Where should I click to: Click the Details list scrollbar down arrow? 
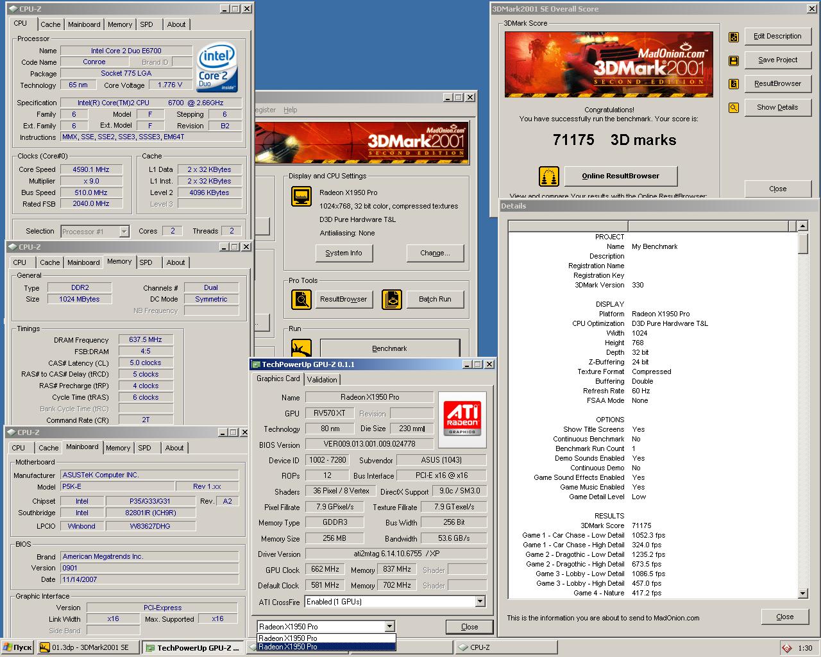[x=802, y=593]
